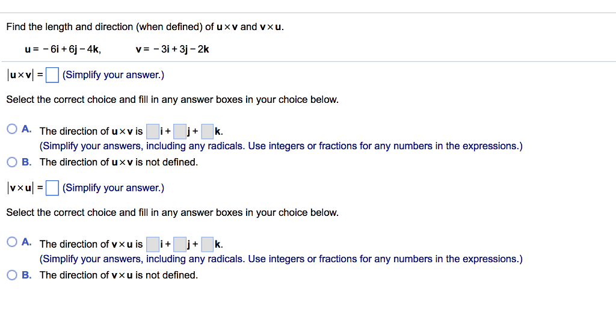Click the |u×v| magnitude answer box
Screen dimensions: 616x335
(52, 75)
